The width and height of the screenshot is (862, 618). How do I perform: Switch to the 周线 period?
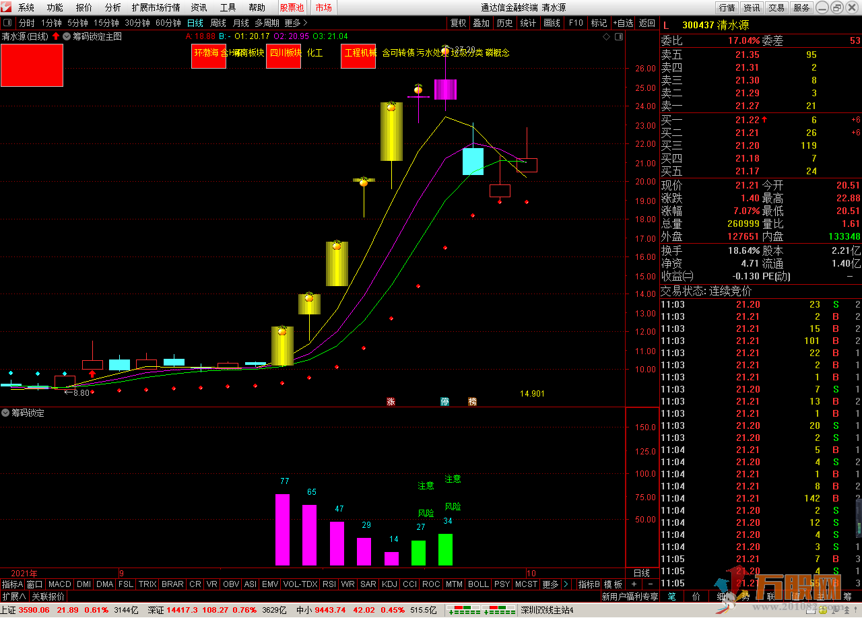click(x=218, y=23)
